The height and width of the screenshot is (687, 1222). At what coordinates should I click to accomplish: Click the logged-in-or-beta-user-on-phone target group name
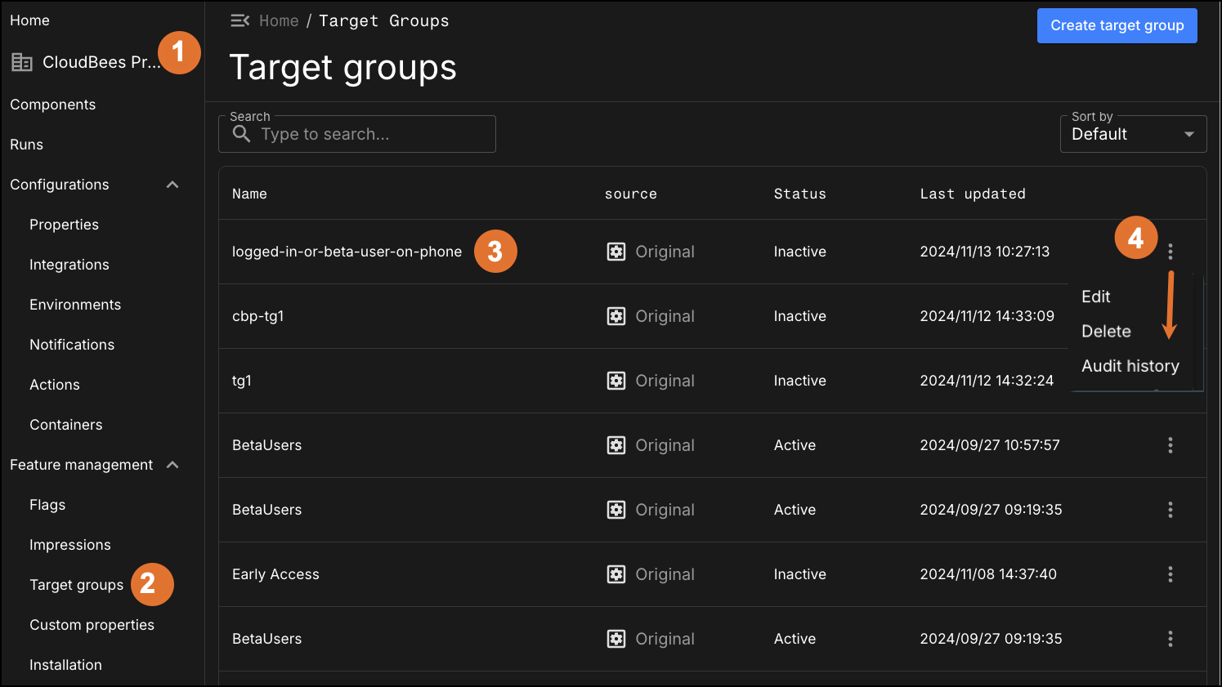pyautogui.click(x=347, y=252)
